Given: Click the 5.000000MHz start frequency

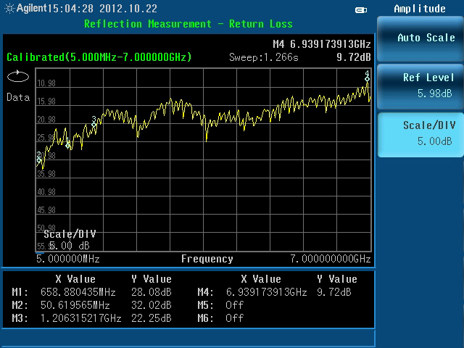Looking at the screenshot, I should click(67, 259).
